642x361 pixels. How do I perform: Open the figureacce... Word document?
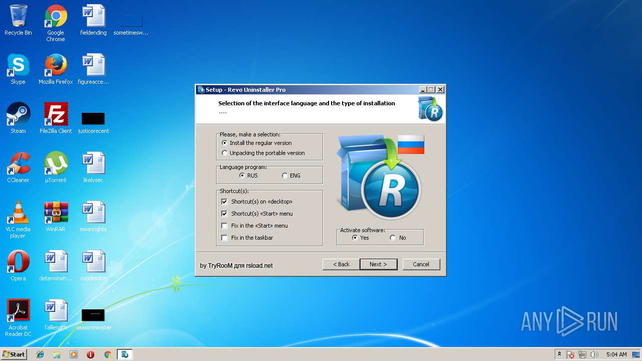93,69
